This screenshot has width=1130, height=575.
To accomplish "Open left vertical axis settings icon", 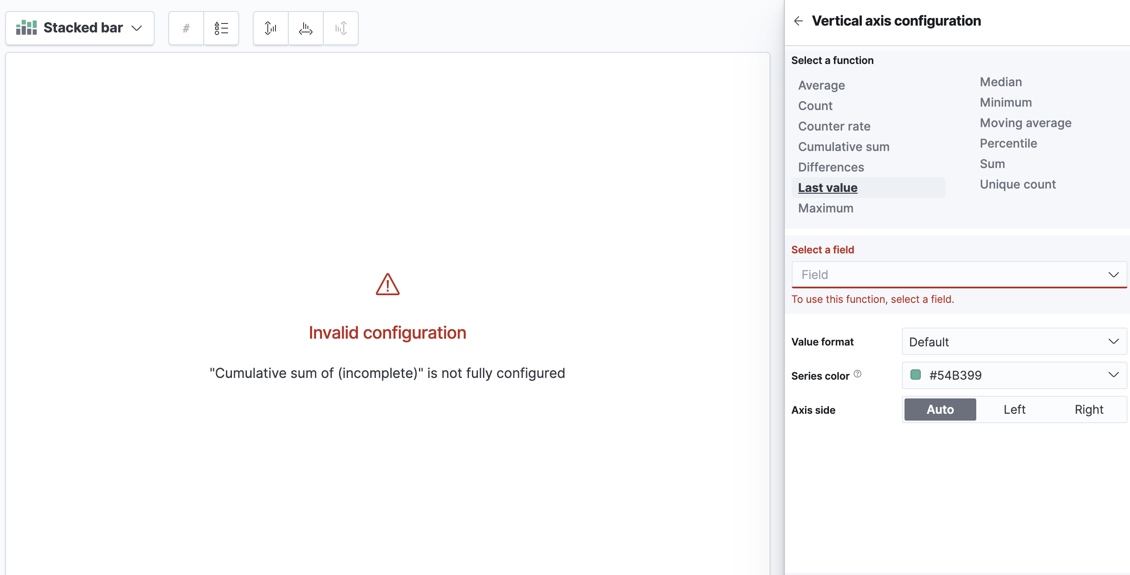I will coord(270,28).
